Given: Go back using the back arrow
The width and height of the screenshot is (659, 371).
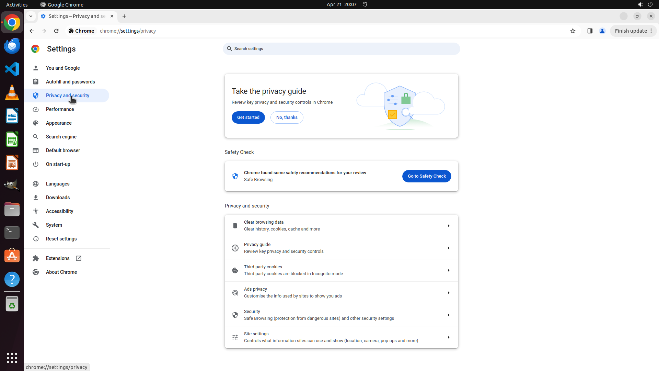Looking at the screenshot, I should pyautogui.click(x=32, y=31).
